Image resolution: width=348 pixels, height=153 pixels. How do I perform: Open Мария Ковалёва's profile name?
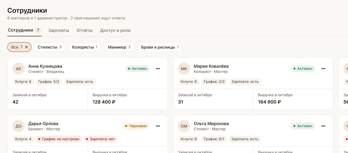pos(211,66)
